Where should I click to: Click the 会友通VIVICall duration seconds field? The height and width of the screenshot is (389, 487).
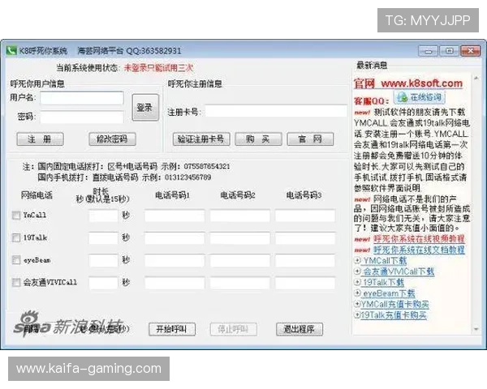(x=103, y=283)
